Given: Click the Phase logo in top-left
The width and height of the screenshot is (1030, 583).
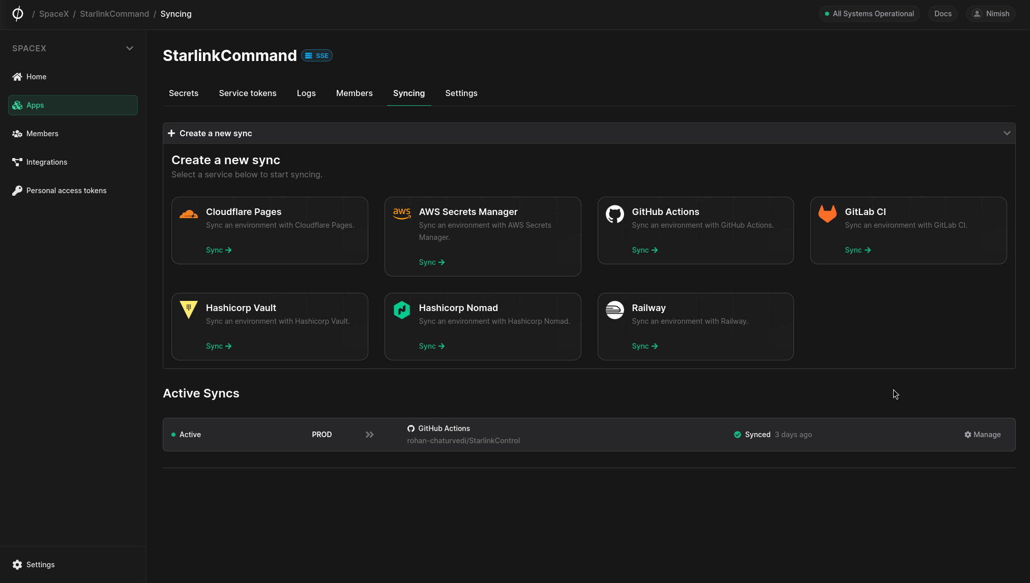Looking at the screenshot, I should (18, 14).
